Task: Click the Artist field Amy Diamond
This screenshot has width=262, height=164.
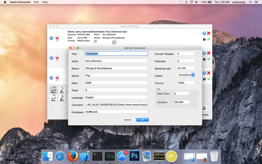Action: [116, 61]
